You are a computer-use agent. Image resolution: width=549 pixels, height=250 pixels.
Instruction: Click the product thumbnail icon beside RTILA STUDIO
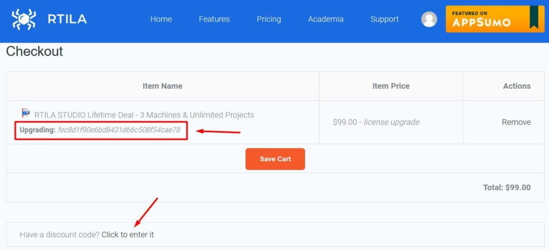click(x=26, y=113)
